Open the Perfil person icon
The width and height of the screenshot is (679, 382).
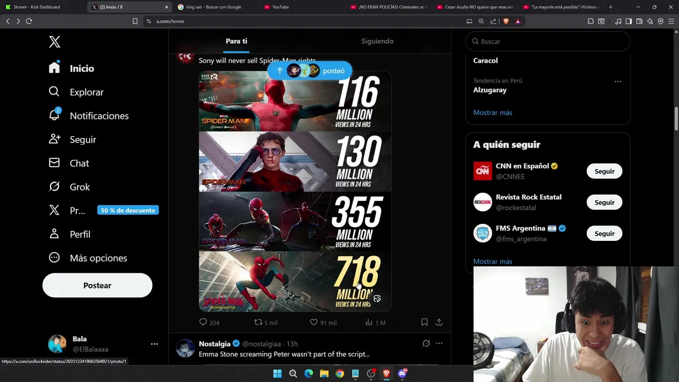click(x=54, y=234)
